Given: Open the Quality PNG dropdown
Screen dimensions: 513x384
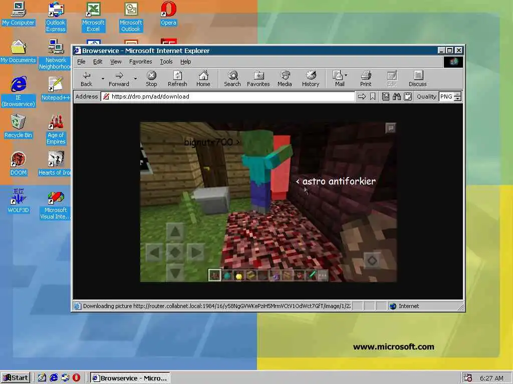Looking at the screenshot, I should click(450, 96).
